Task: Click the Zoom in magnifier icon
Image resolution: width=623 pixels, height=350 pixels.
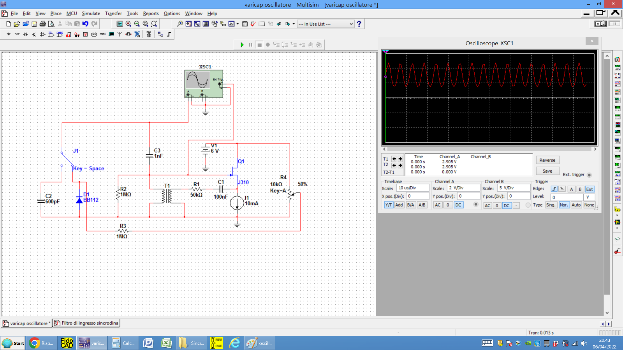Action: (128, 24)
